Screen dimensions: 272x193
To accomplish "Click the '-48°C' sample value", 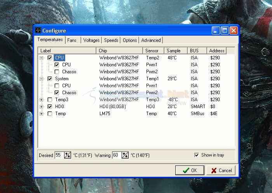I will click(x=173, y=100).
